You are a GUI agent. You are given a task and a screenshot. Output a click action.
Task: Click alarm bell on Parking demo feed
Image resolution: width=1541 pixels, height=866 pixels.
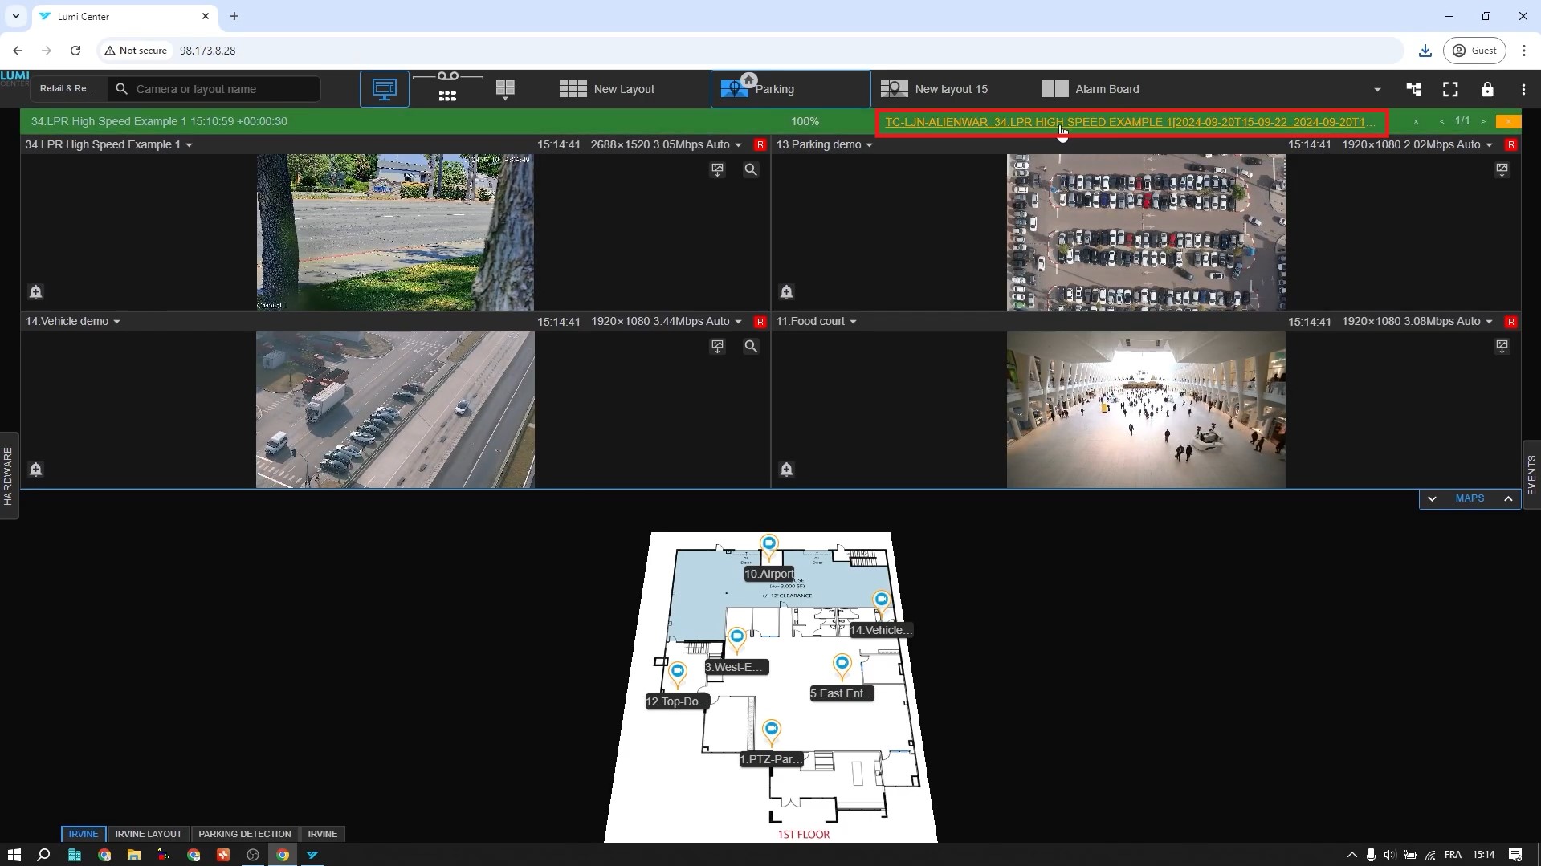[786, 292]
